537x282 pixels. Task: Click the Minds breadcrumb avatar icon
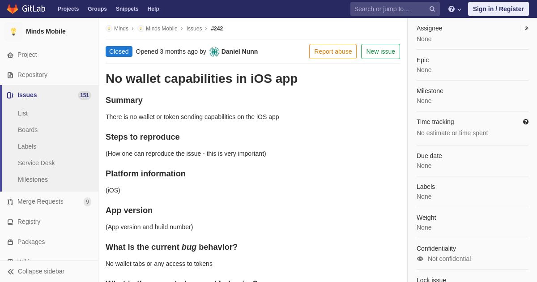click(109, 29)
